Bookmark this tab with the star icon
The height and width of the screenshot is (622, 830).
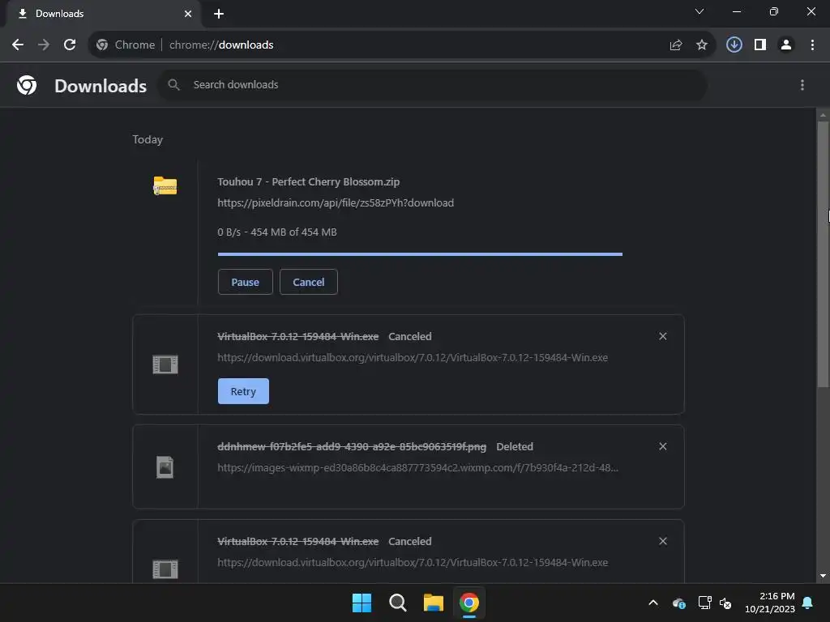[x=702, y=45]
